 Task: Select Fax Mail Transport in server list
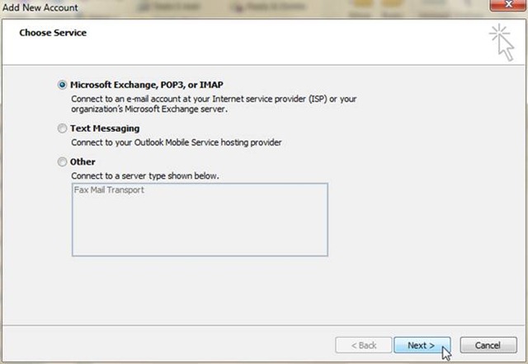point(109,190)
